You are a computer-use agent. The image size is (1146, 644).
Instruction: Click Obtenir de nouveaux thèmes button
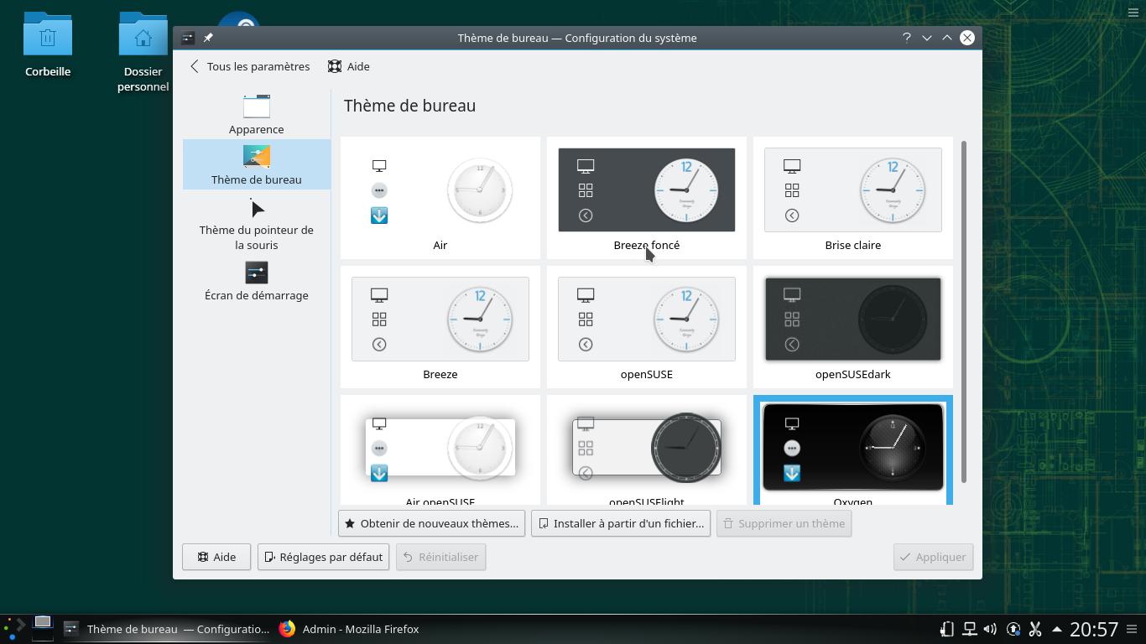tap(431, 523)
